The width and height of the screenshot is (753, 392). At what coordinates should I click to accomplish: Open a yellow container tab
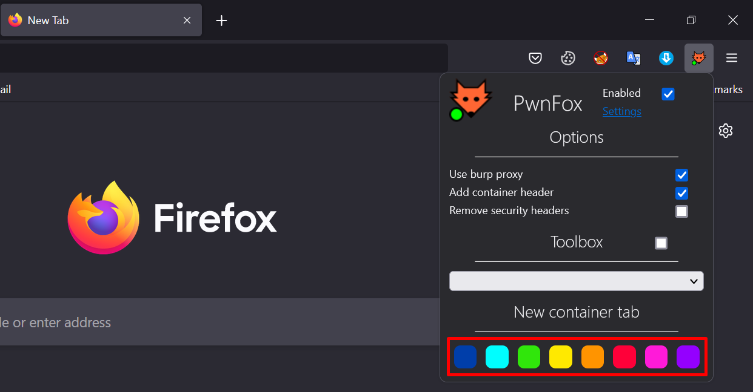[x=561, y=357]
